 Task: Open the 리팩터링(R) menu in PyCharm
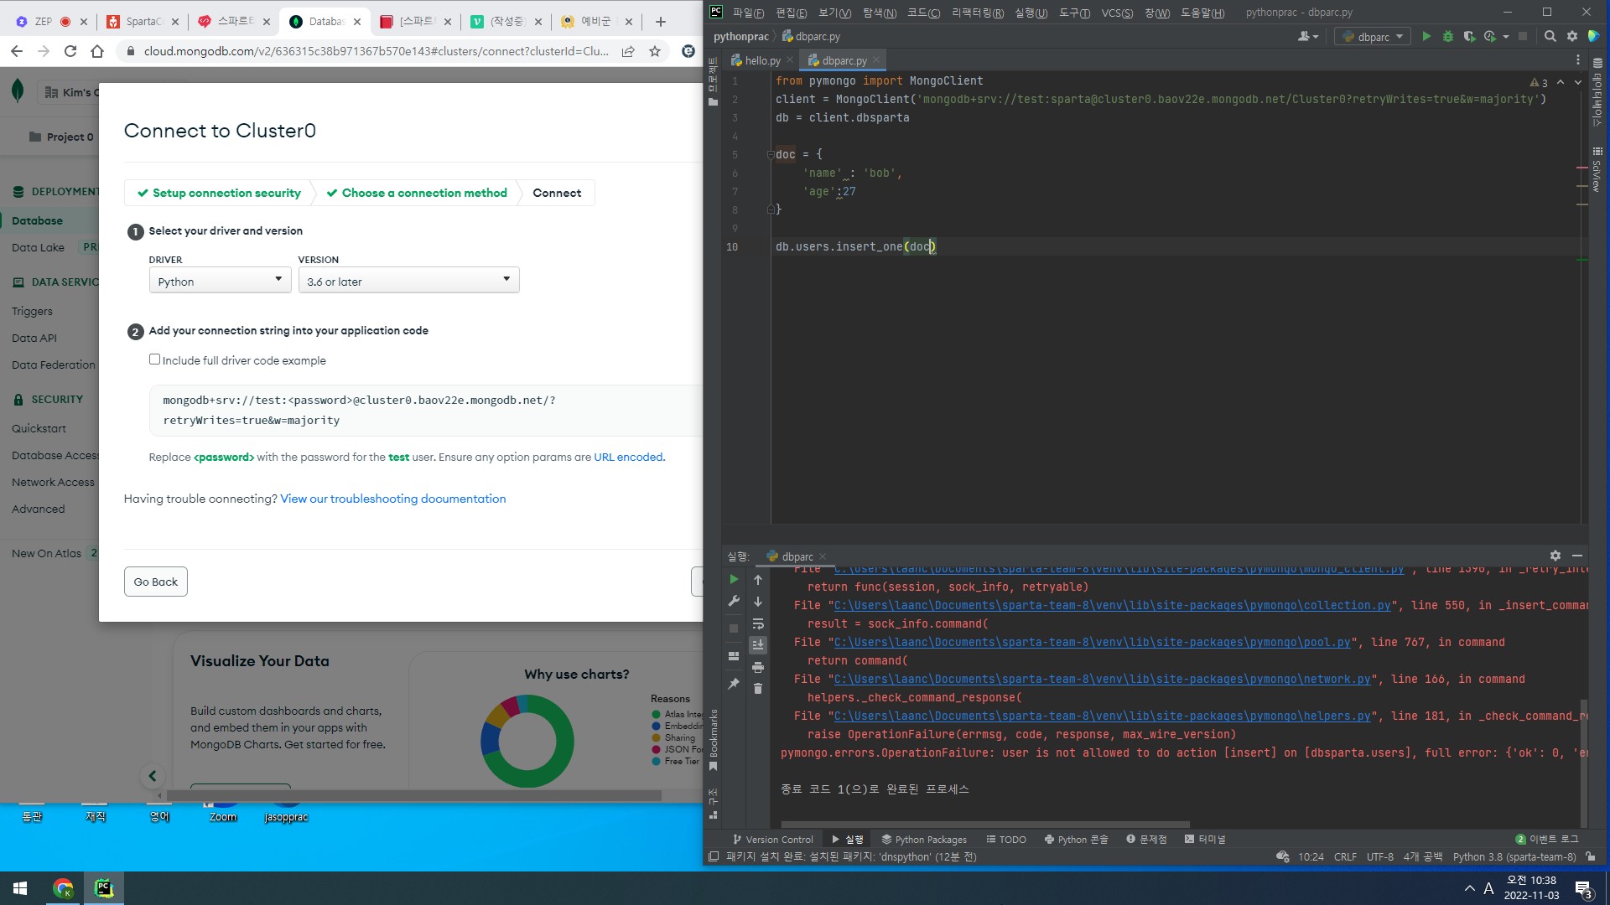[978, 13]
